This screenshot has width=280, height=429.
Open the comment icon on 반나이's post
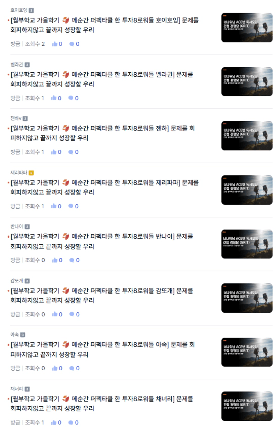click(72, 260)
